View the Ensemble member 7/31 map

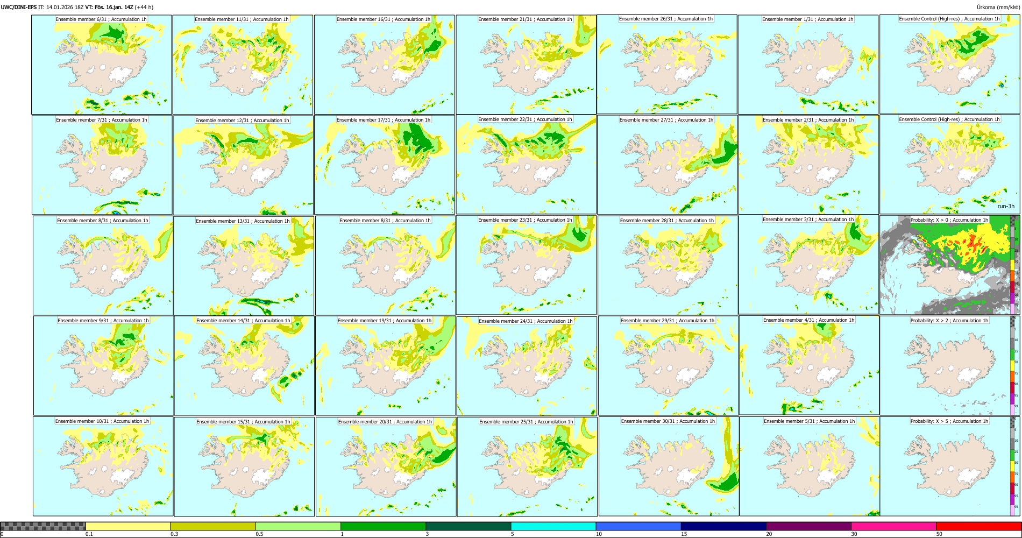pos(102,165)
